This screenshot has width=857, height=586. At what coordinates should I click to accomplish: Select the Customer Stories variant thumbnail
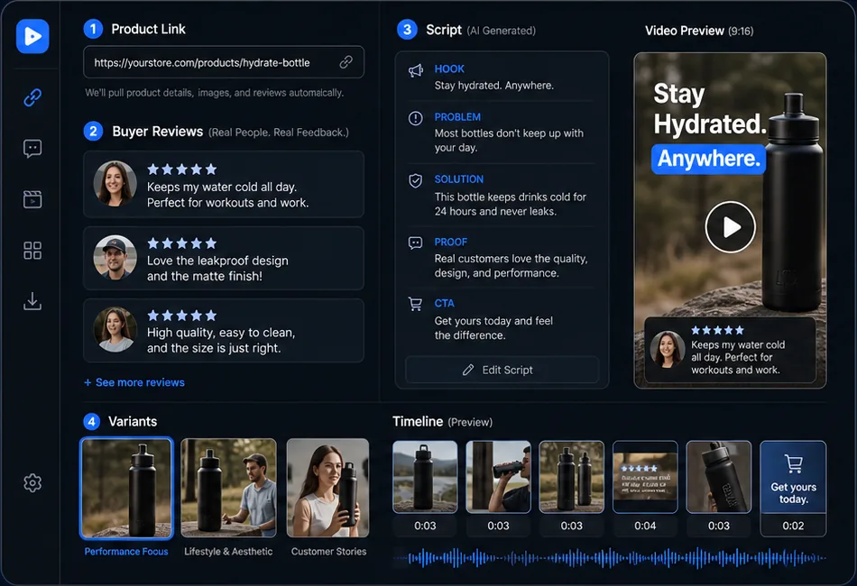[x=328, y=488]
